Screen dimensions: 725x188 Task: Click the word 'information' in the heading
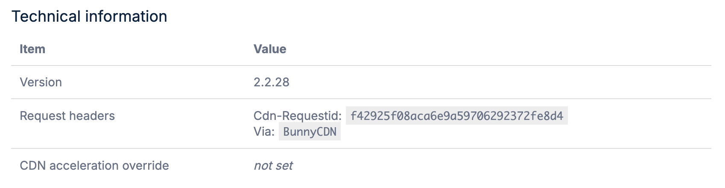(x=126, y=17)
